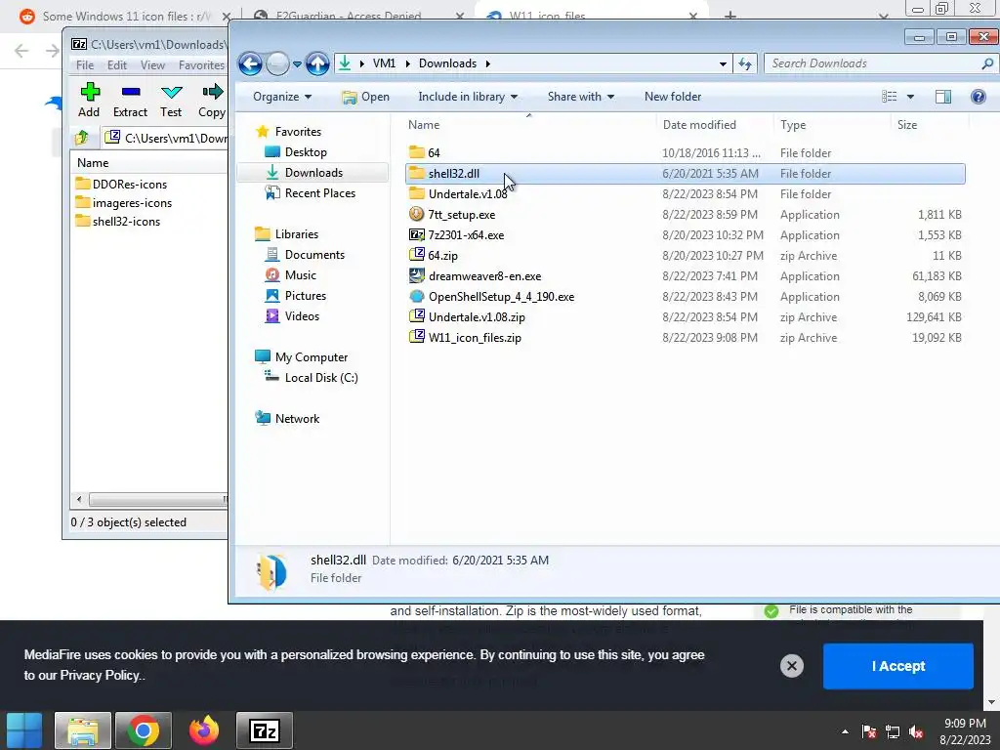Screen dimensions: 1000x750
Task: Select 7tt_setup.exe file
Action: pyautogui.click(x=685, y=214)
